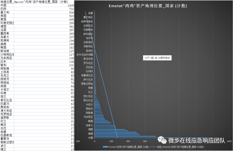Image resolution: width=233 pixels, height=151 pixels.
Task: Select the 俄罗斯 table cell
Action: pyautogui.click(x=7, y=118)
